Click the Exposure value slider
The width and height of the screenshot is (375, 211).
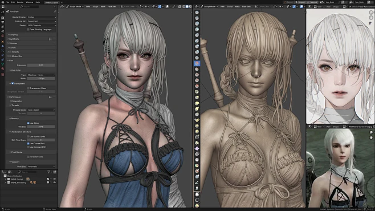[x=41, y=65]
